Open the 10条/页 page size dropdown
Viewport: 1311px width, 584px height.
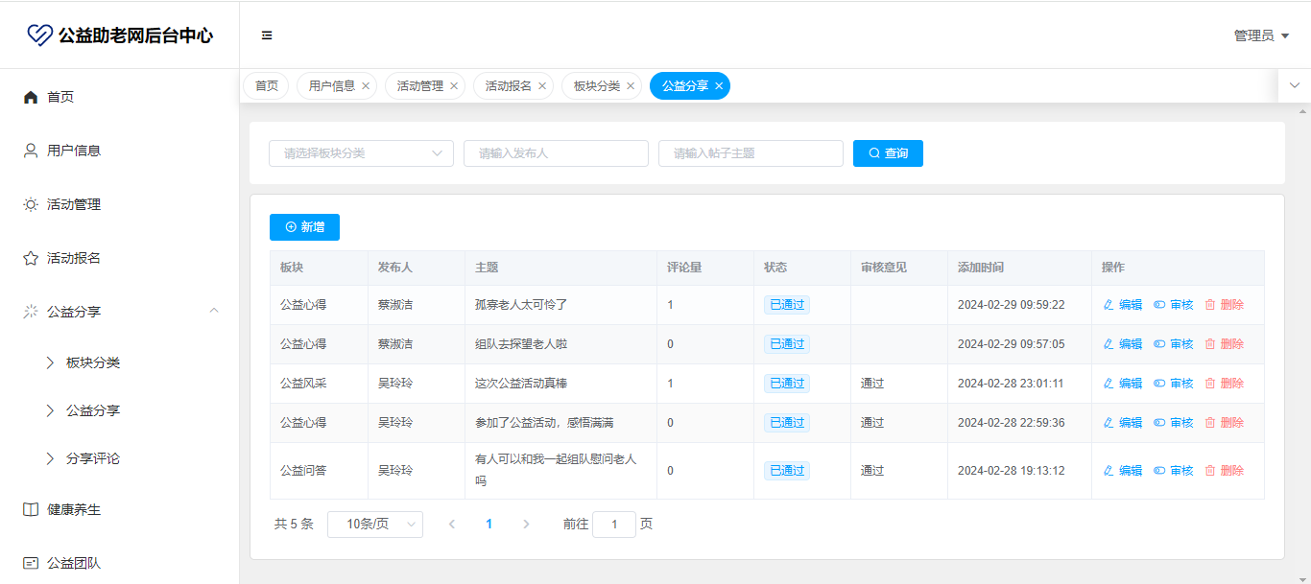coord(374,525)
